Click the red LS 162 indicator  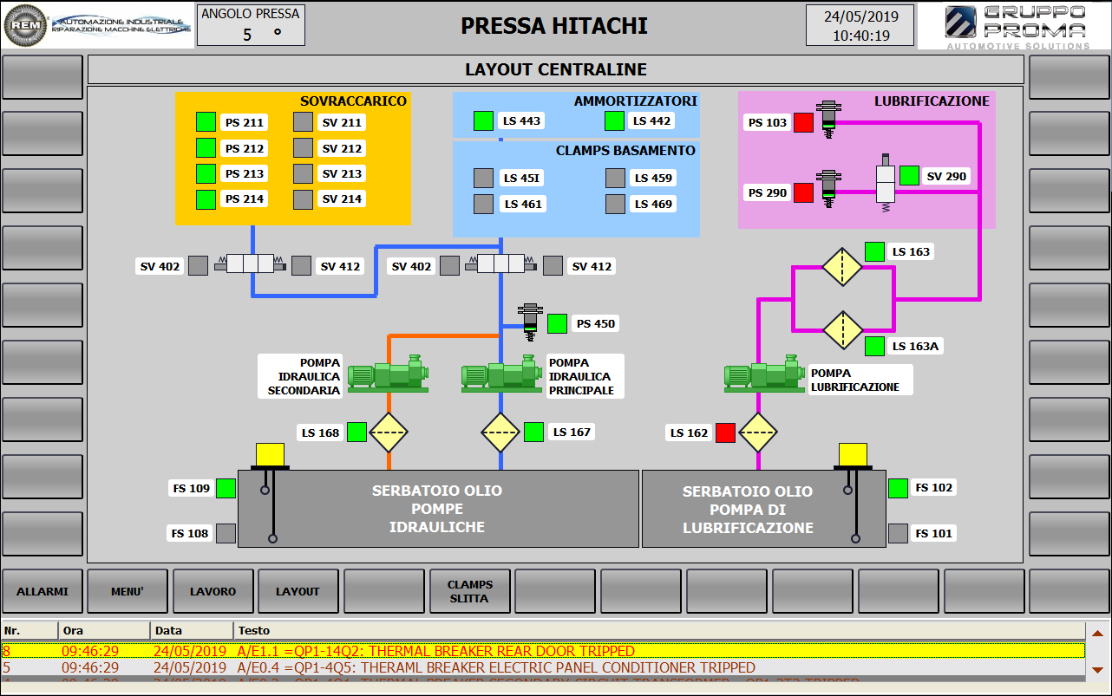click(x=725, y=433)
